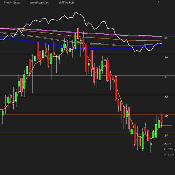Click the 29.17 last price value

[168, 144]
